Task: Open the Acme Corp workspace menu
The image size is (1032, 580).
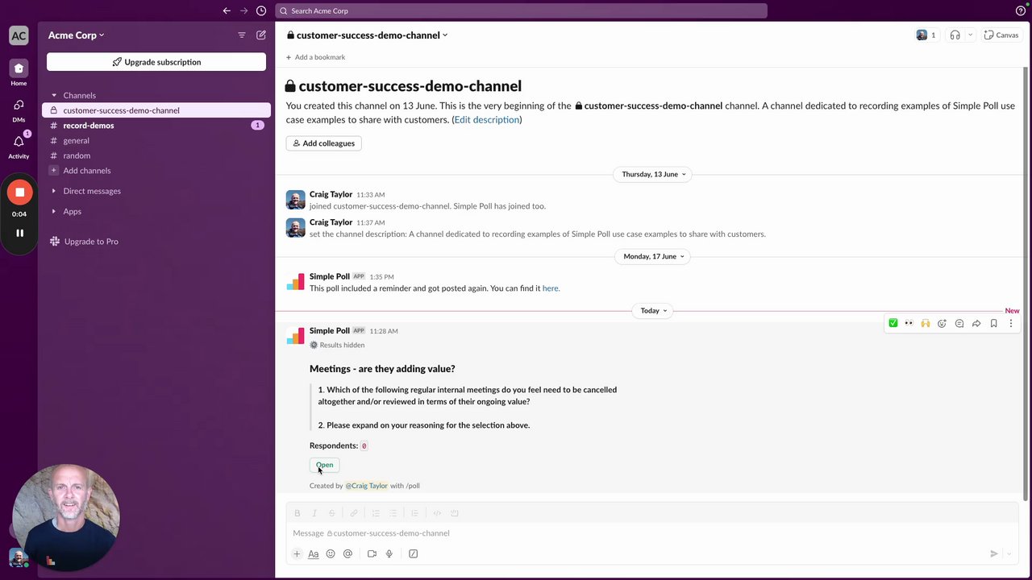Action: click(77, 35)
